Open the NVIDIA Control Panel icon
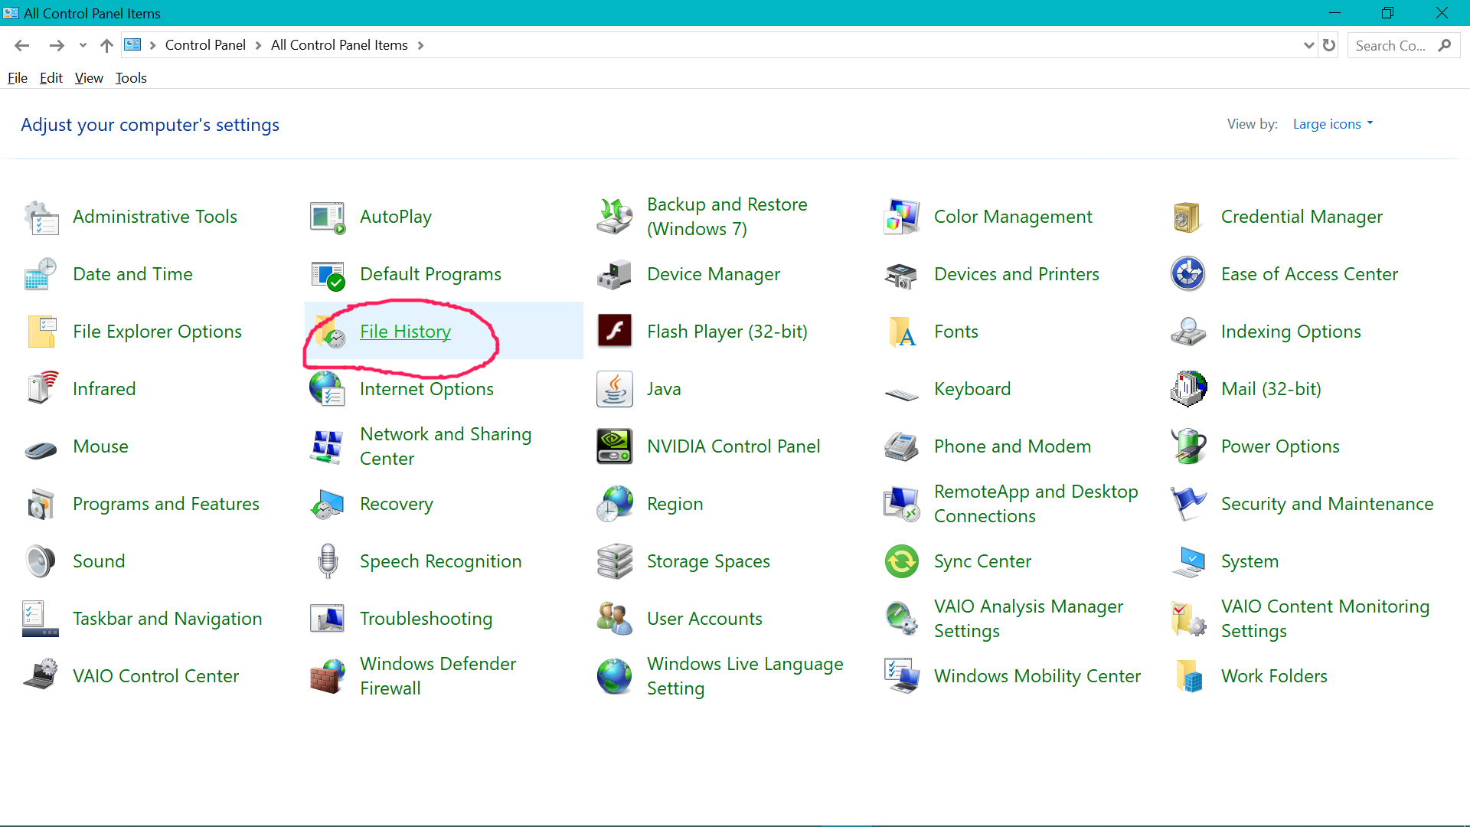The image size is (1470, 827). pyautogui.click(x=615, y=446)
